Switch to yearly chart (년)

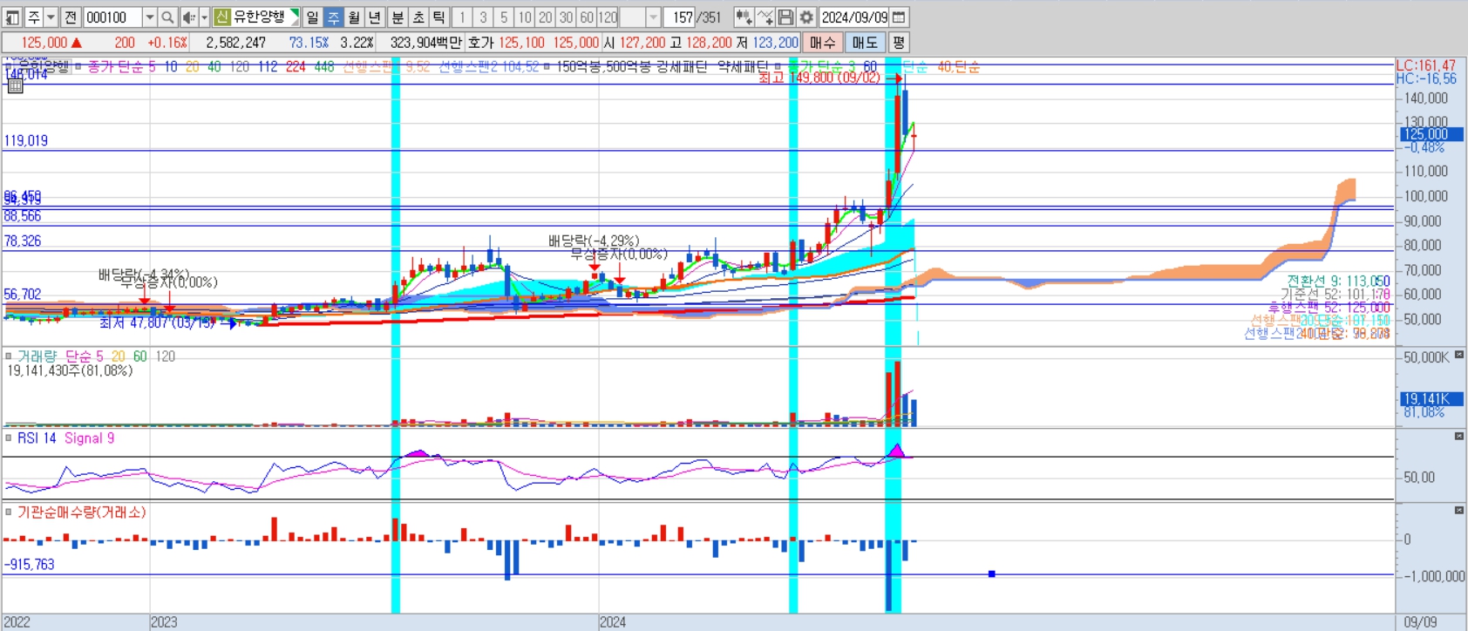pos(375,17)
